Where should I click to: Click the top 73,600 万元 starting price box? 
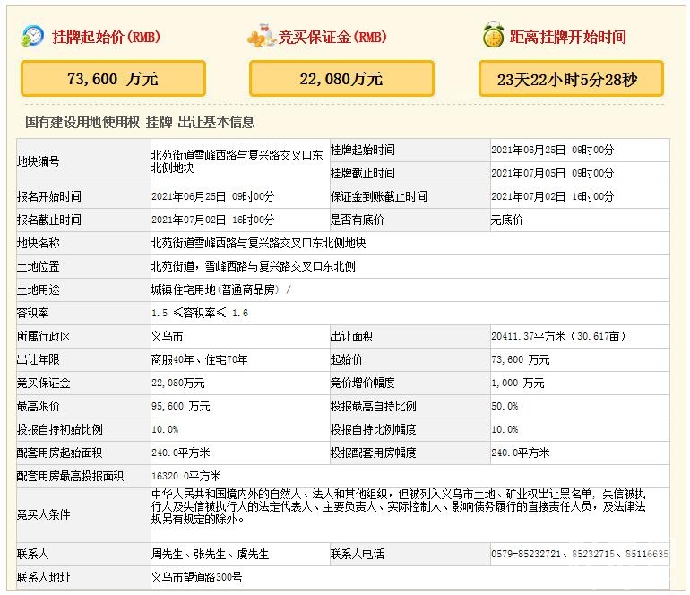coord(113,79)
